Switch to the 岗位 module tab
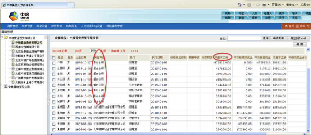The width and height of the screenshot is (311, 135). tap(241, 14)
